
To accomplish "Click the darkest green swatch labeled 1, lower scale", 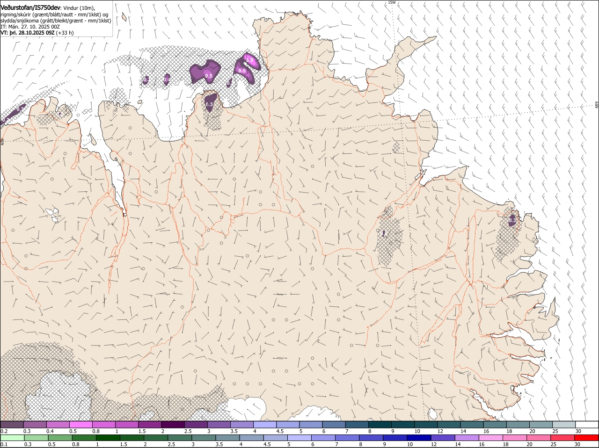I will tap(108, 438).
